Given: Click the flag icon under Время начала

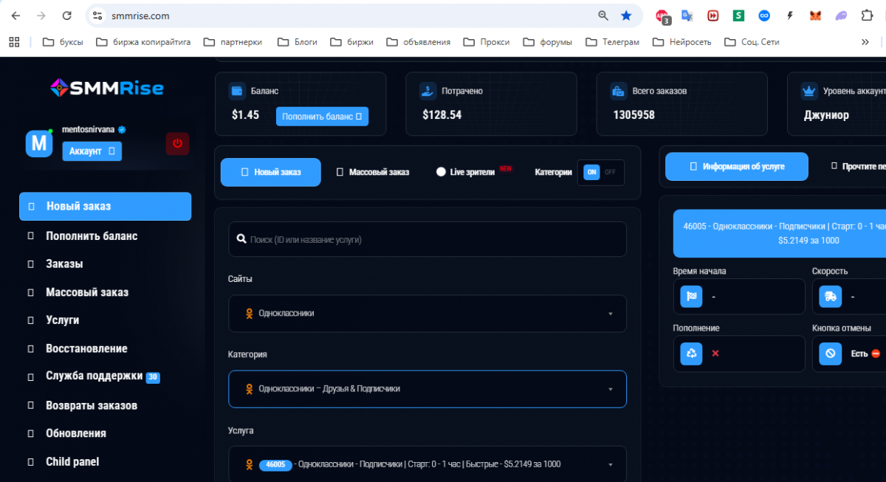Looking at the screenshot, I should point(692,297).
